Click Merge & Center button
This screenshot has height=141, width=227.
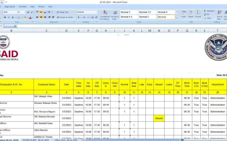[65, 17]
